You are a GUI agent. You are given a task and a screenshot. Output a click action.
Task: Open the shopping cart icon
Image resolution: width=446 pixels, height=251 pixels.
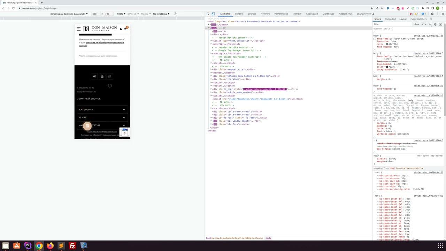[125, 29]
